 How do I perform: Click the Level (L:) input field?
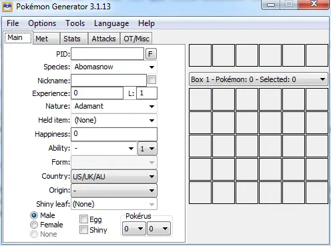(x=147, y=93)
